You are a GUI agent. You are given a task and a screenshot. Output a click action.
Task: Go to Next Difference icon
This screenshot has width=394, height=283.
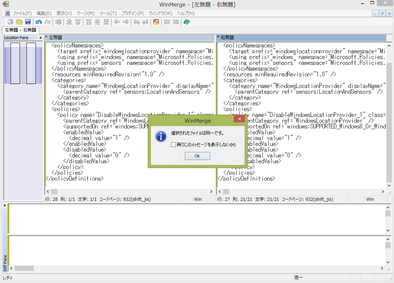69,22
